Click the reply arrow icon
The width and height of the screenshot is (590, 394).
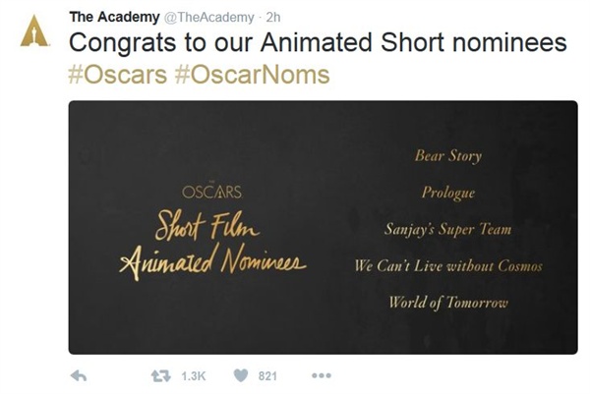coord(79,375)
